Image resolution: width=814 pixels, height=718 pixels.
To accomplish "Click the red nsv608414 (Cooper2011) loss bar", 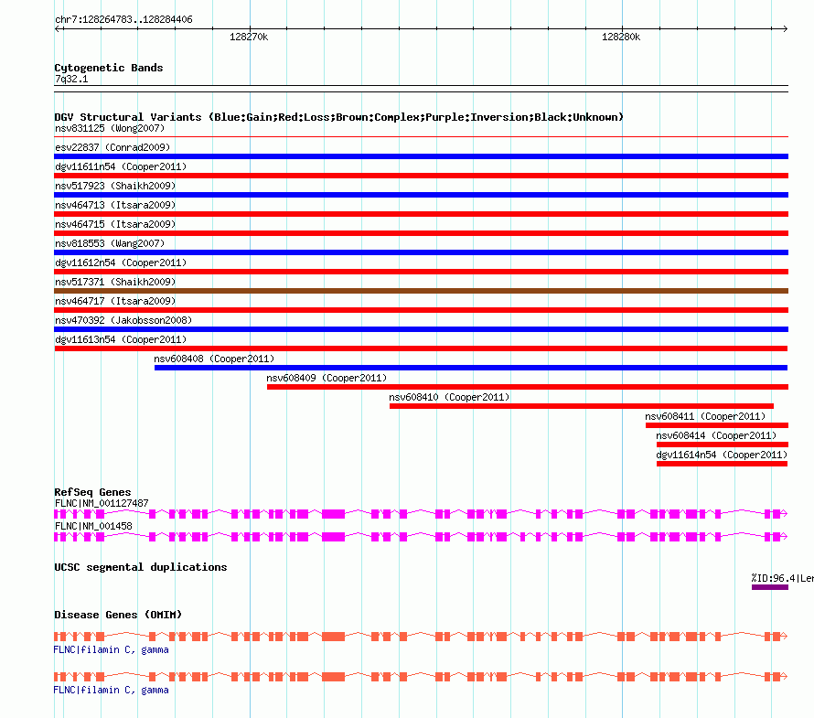I will 723,445.
